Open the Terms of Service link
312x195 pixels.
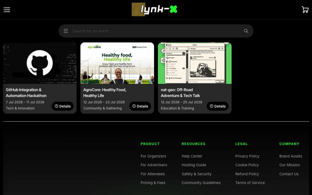click(x=250, y=183)
